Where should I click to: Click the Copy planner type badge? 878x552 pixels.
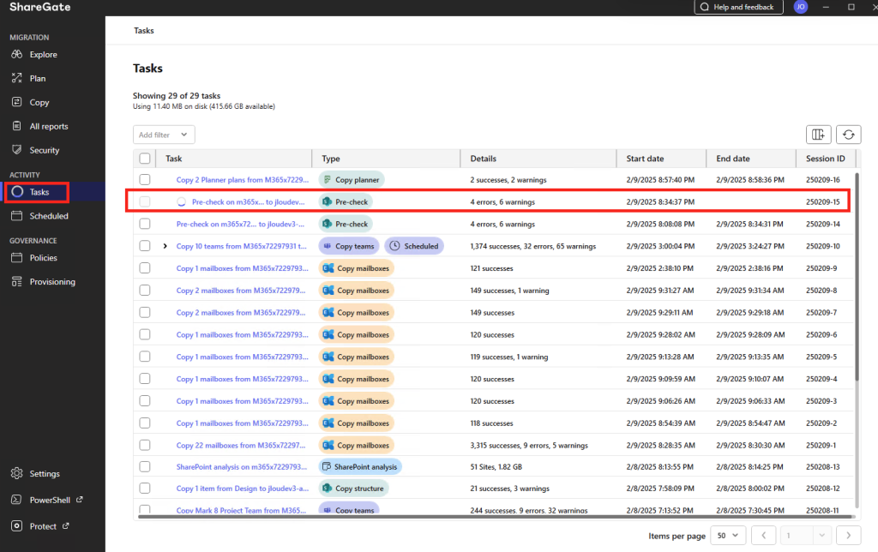(352, 180)
